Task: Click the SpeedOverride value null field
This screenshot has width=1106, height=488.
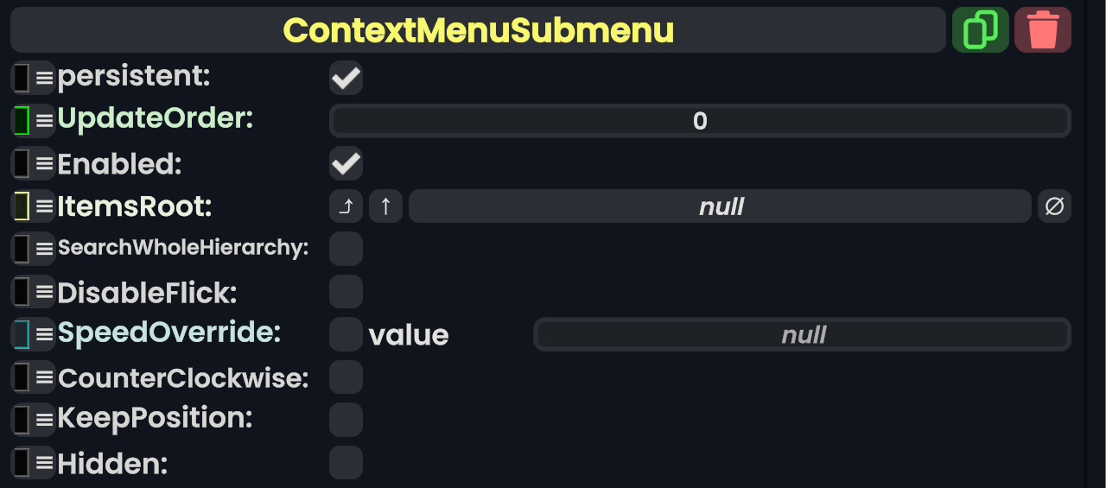Action: (x=803, y=334)
